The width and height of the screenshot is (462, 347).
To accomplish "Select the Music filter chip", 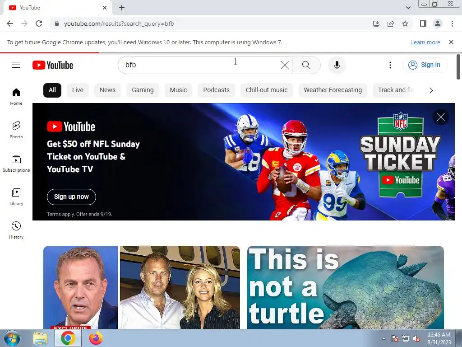I will pyautogui.click(x=178, y=90).
